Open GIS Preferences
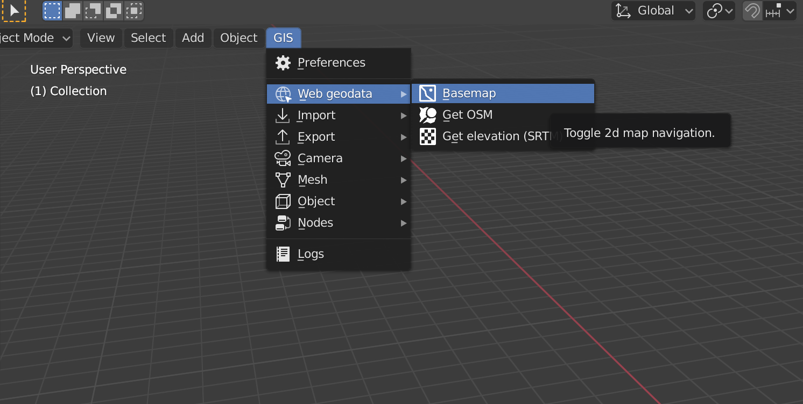Screen dimensions: 803x404 tap(339, 63)
